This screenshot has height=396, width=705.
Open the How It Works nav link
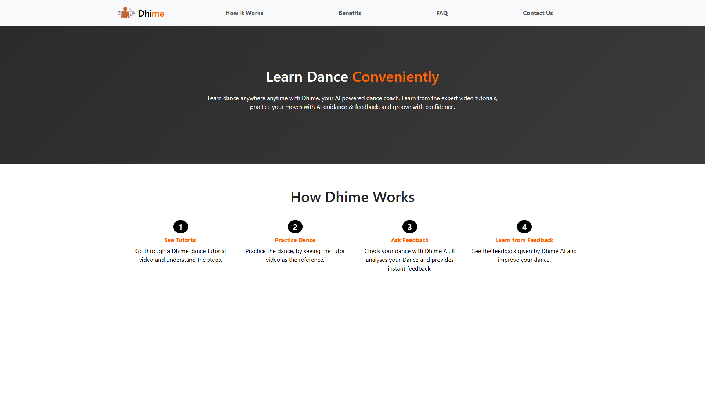244,13
